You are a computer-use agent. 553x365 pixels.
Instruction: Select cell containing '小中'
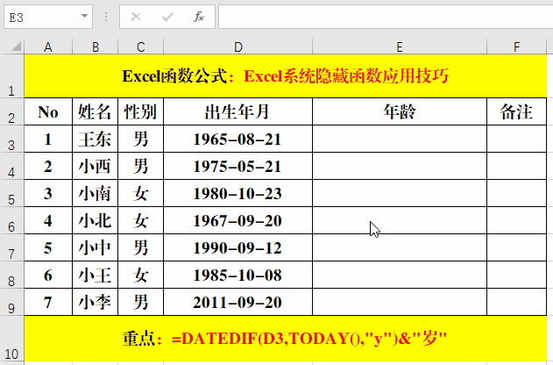point(96,247)
